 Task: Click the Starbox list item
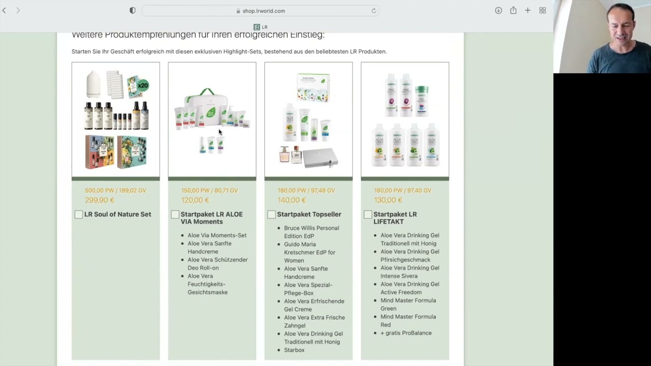[x=294, y=350]
